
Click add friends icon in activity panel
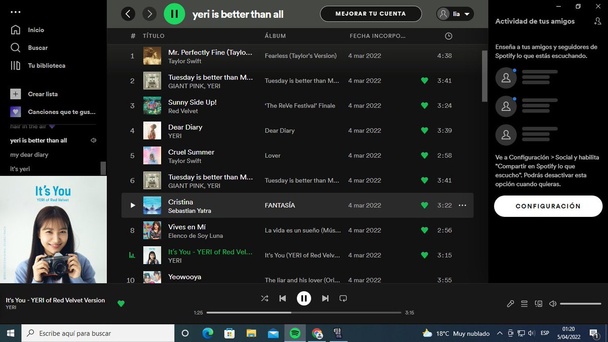click(x=597, y=21)
